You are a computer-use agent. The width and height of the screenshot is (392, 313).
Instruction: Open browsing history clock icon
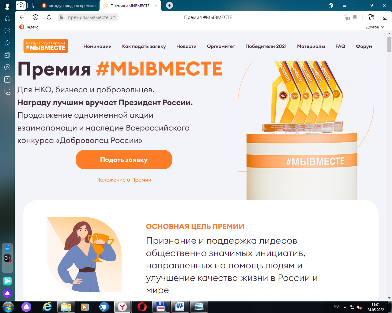click(x=7, y=31)
